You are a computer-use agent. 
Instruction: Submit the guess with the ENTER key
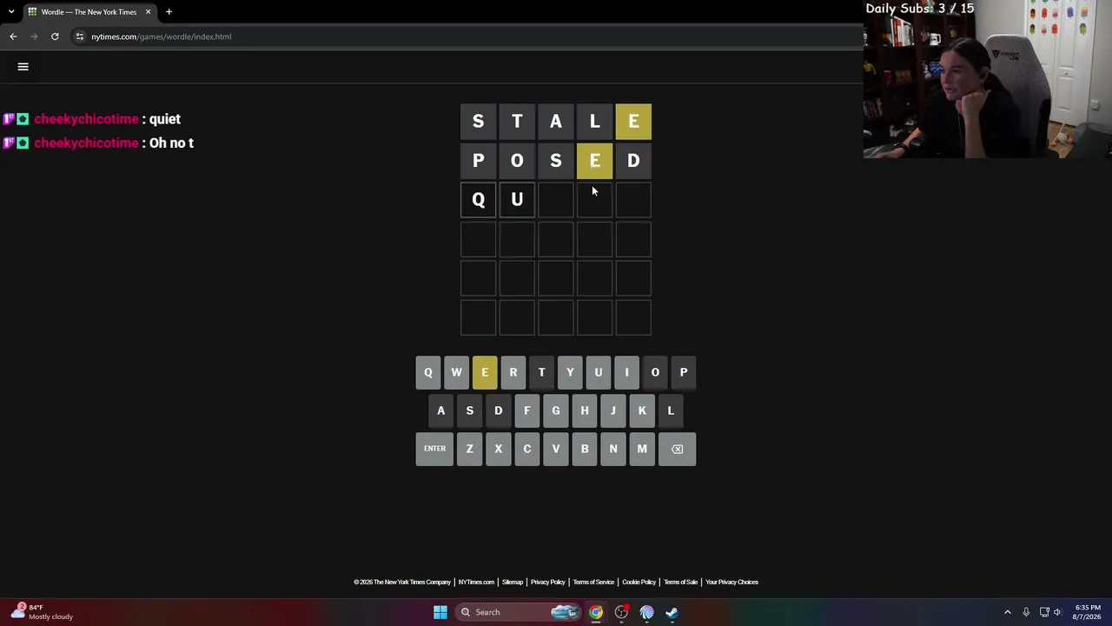[x=434, y=449]
